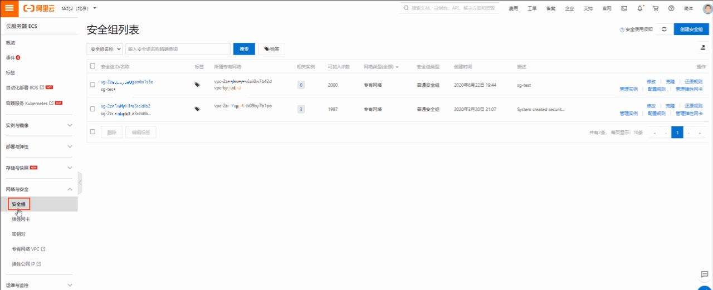This screenshot has height=290, width=713.
Task: Open 事件 in the sidebar
Action: pos(11,57)
